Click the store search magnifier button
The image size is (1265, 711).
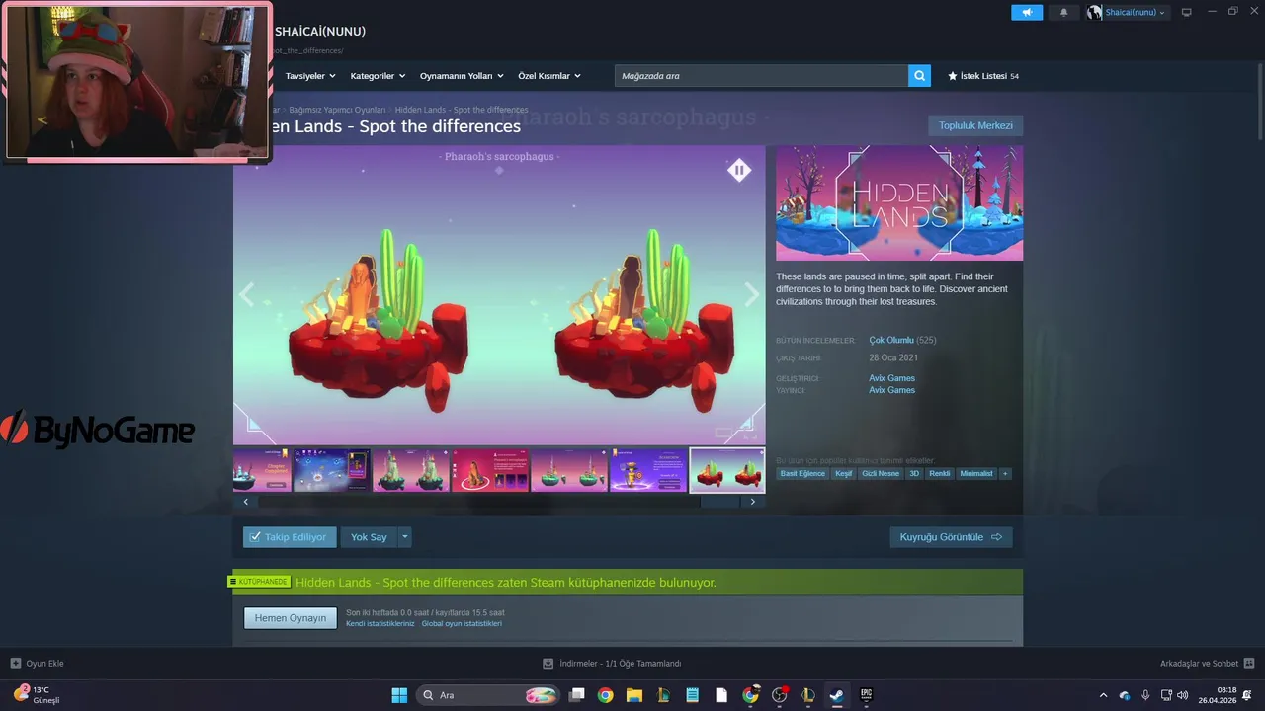(x=919, y=76)
